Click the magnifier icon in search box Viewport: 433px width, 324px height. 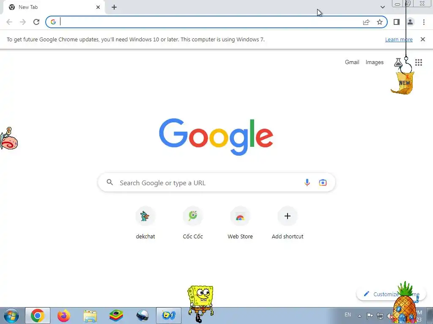pos(110,182)
